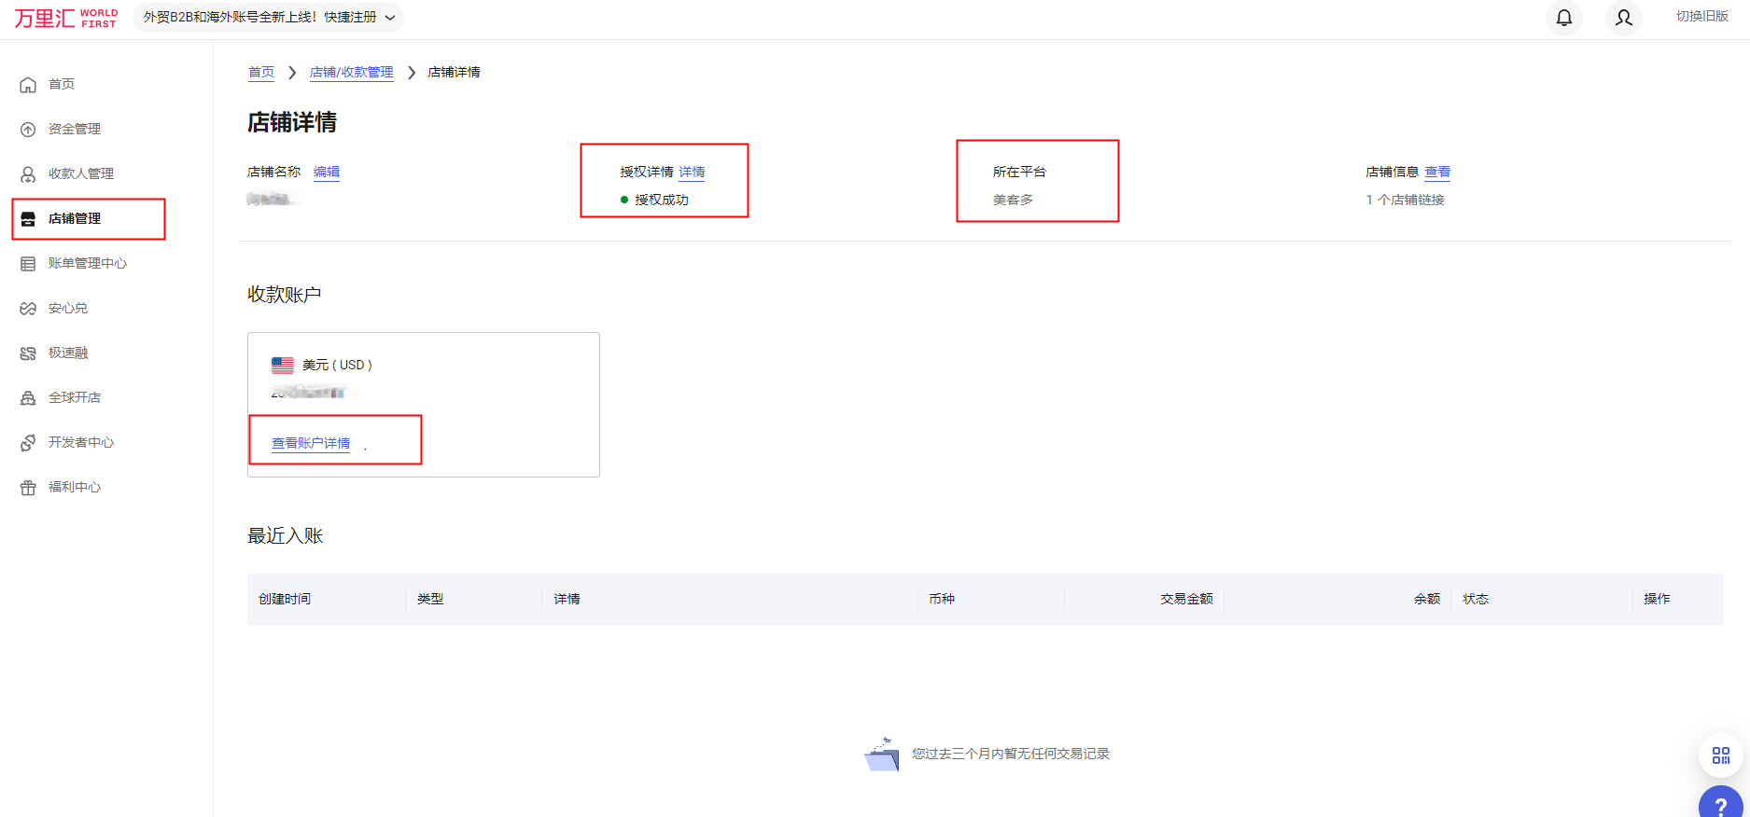
Task: Click 编辑 link next to 店铺名称
Action: pos(327,172)
